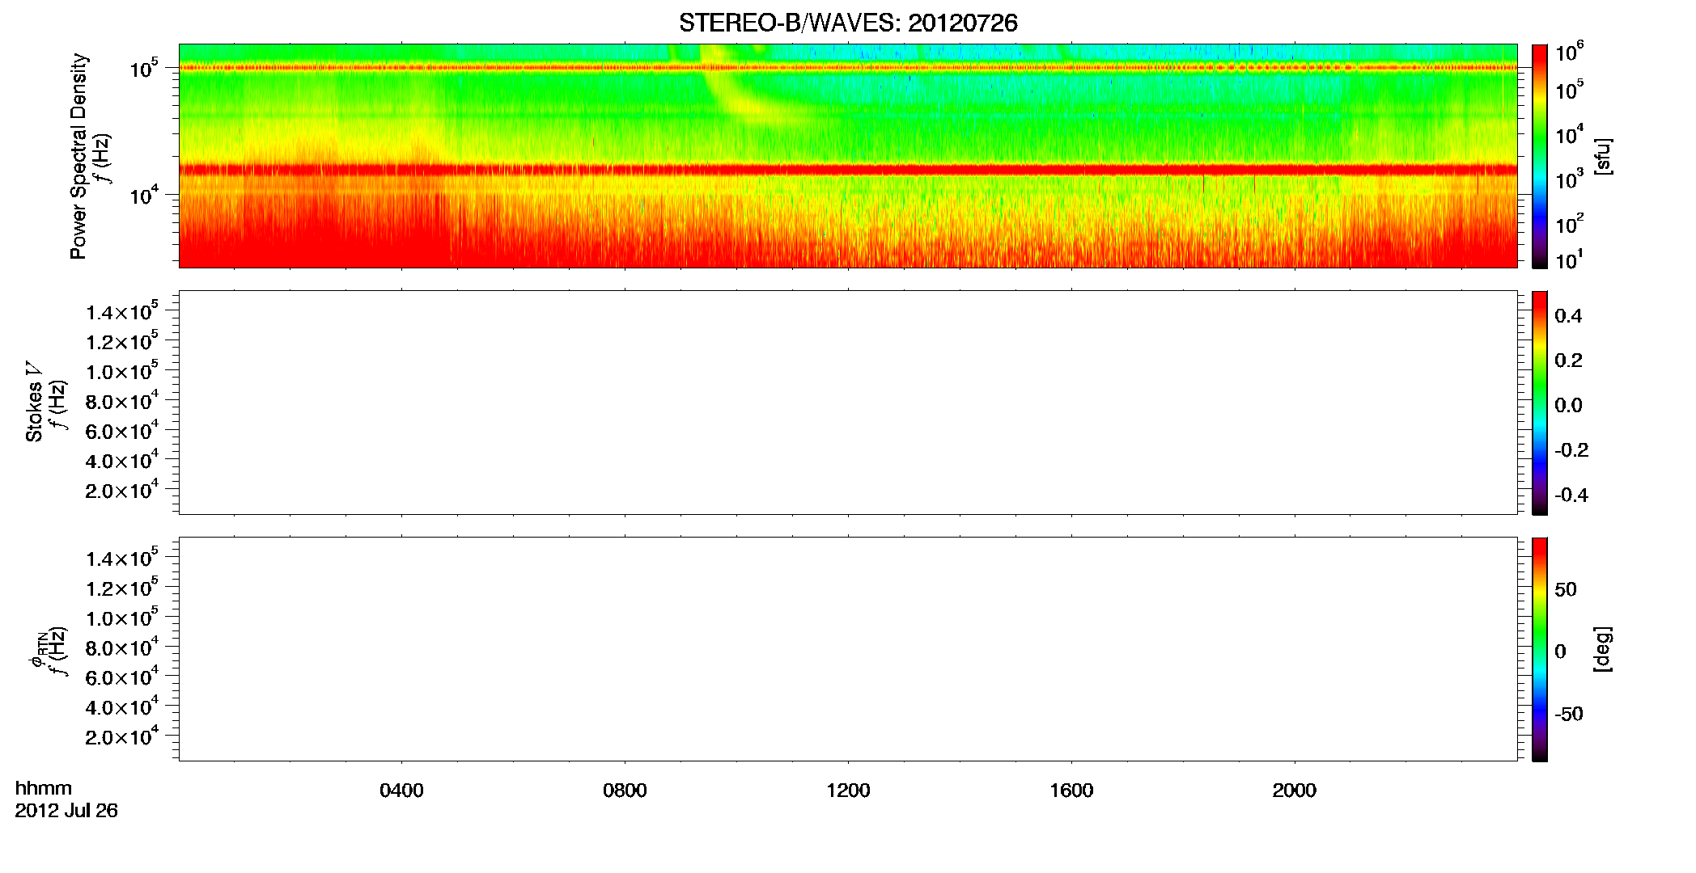Click the 50 tick on degrees color bar
The height and width of the screenshot is (873, 1696).
(1566, 589)
